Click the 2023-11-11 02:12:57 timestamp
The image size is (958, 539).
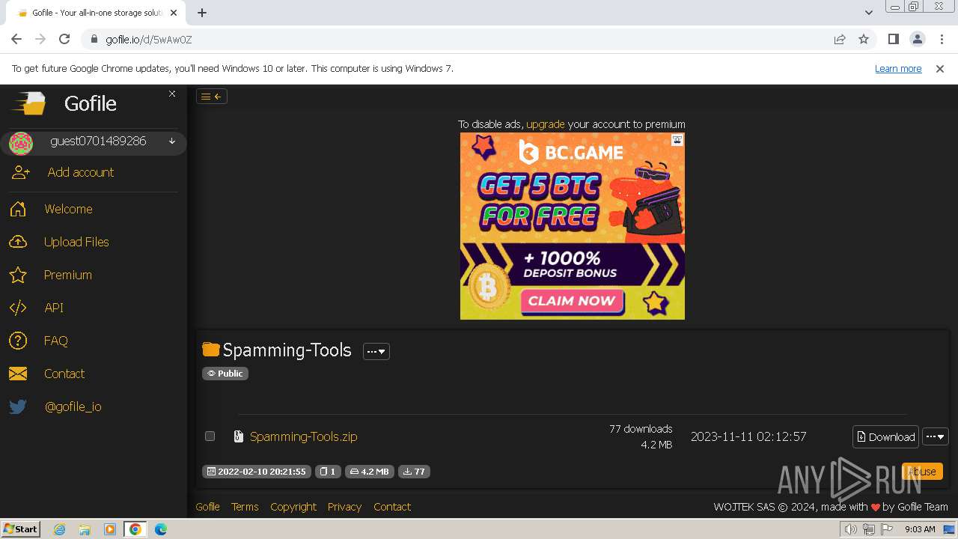[x=748, y=436]
